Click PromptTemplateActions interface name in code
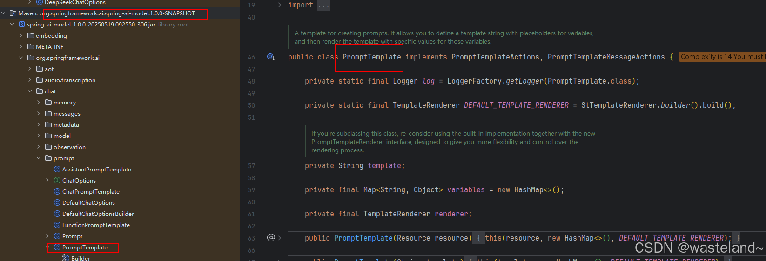Image resolution: width=766 pixels, height=261 pixels. click(x=495, y=57)
